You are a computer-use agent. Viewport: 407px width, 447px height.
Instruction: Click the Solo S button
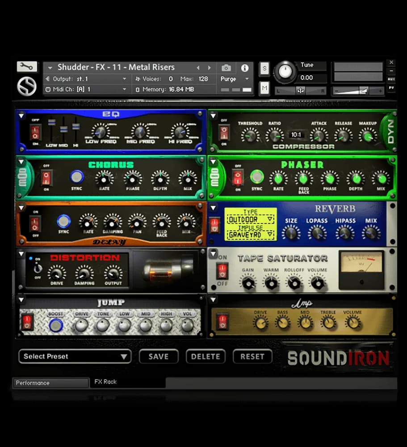tap(264, 69)
